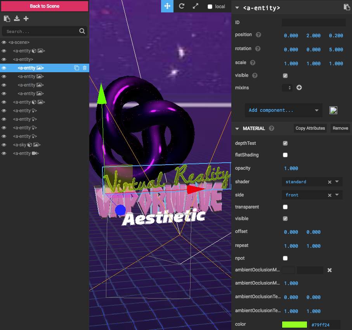Select the a-scene root node in the tree
The width and height of the screenshot is (352, 330).
tap(19, 42)
